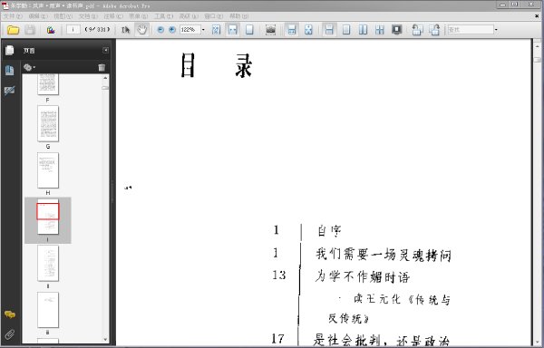544x348 pixels.
Task: Open the 注释 menu
Action: click(x=113, y=16)
